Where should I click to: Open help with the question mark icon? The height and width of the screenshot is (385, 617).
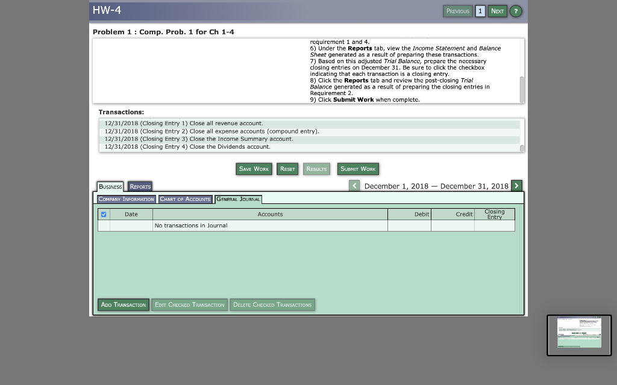tap(516, 11)
